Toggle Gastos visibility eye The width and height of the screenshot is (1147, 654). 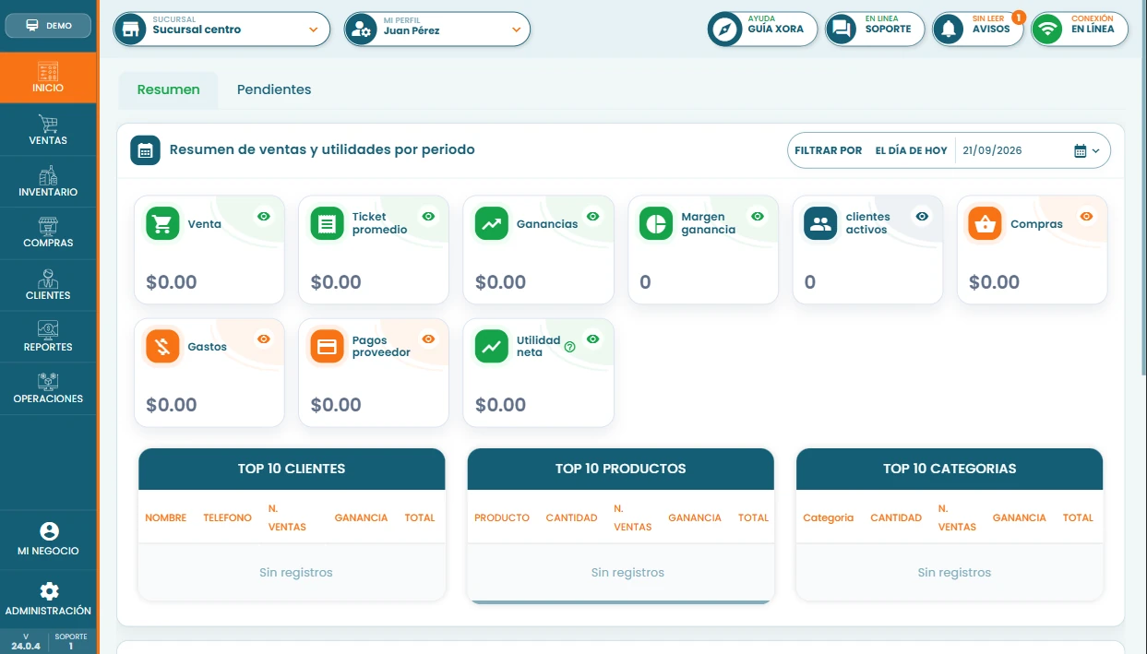(264, 339)
